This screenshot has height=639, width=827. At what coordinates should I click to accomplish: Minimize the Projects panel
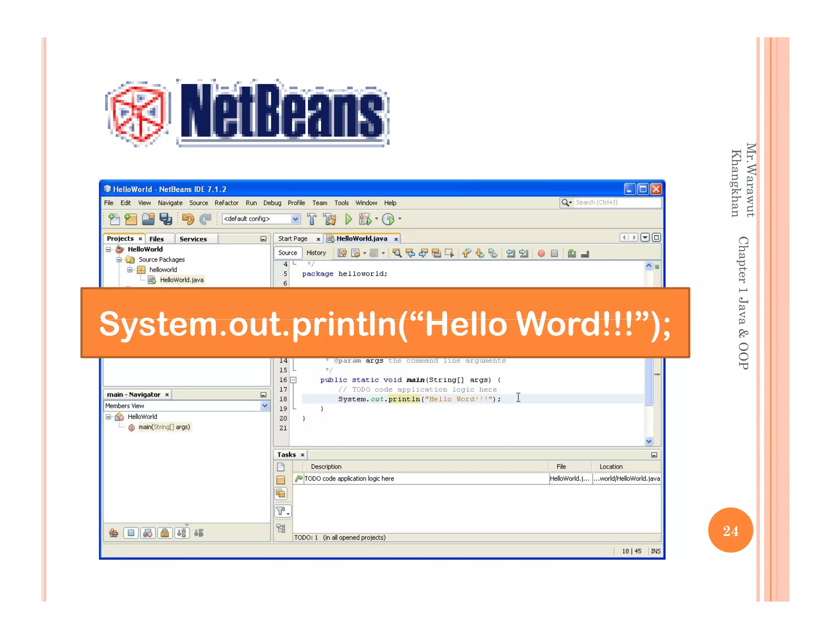(x=263, y=239)
